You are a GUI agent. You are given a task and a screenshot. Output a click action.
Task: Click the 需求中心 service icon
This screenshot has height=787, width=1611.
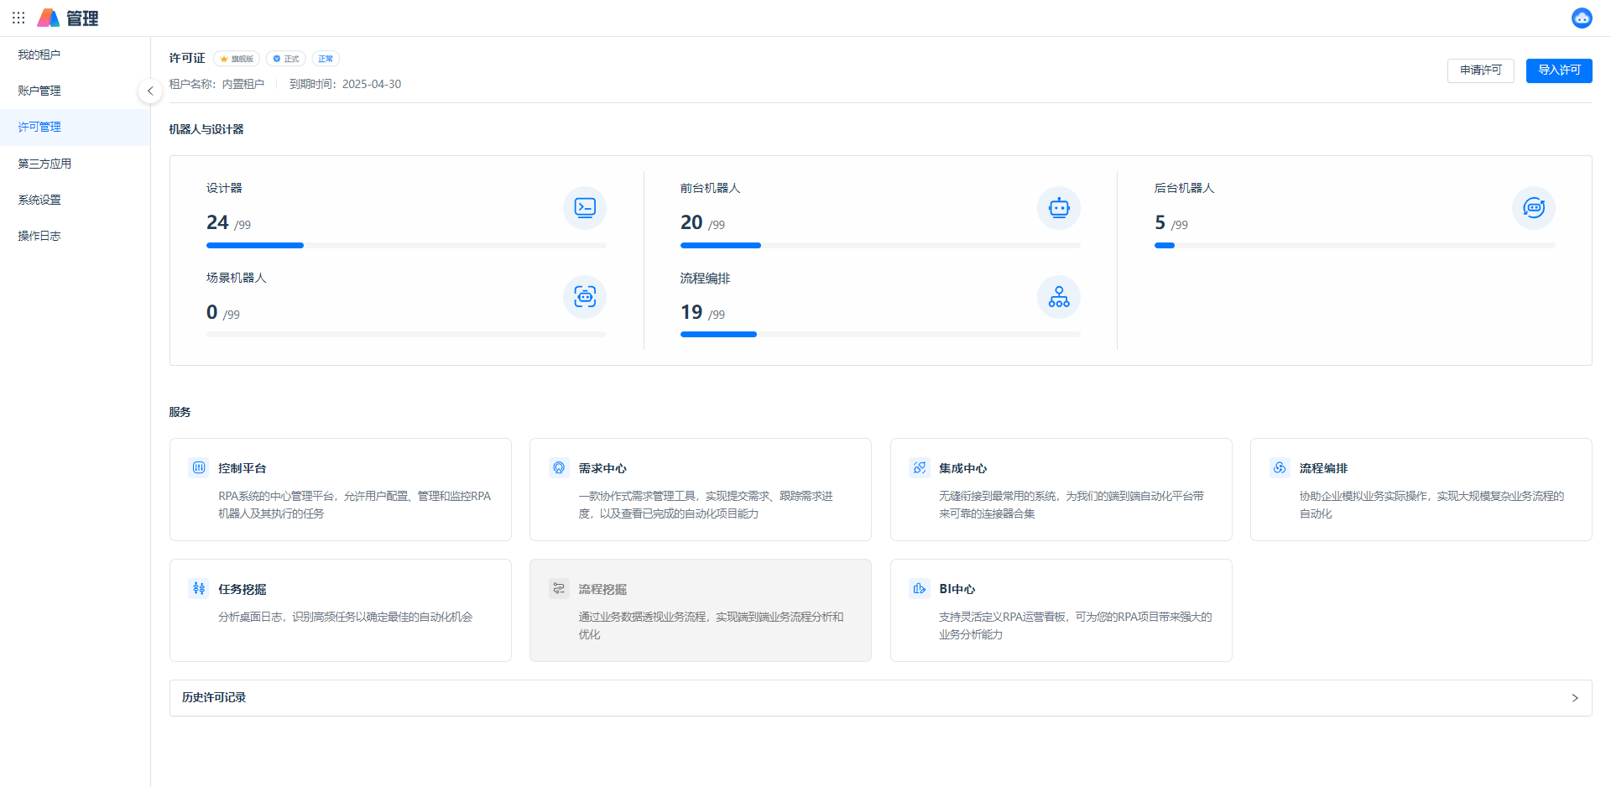559,468
